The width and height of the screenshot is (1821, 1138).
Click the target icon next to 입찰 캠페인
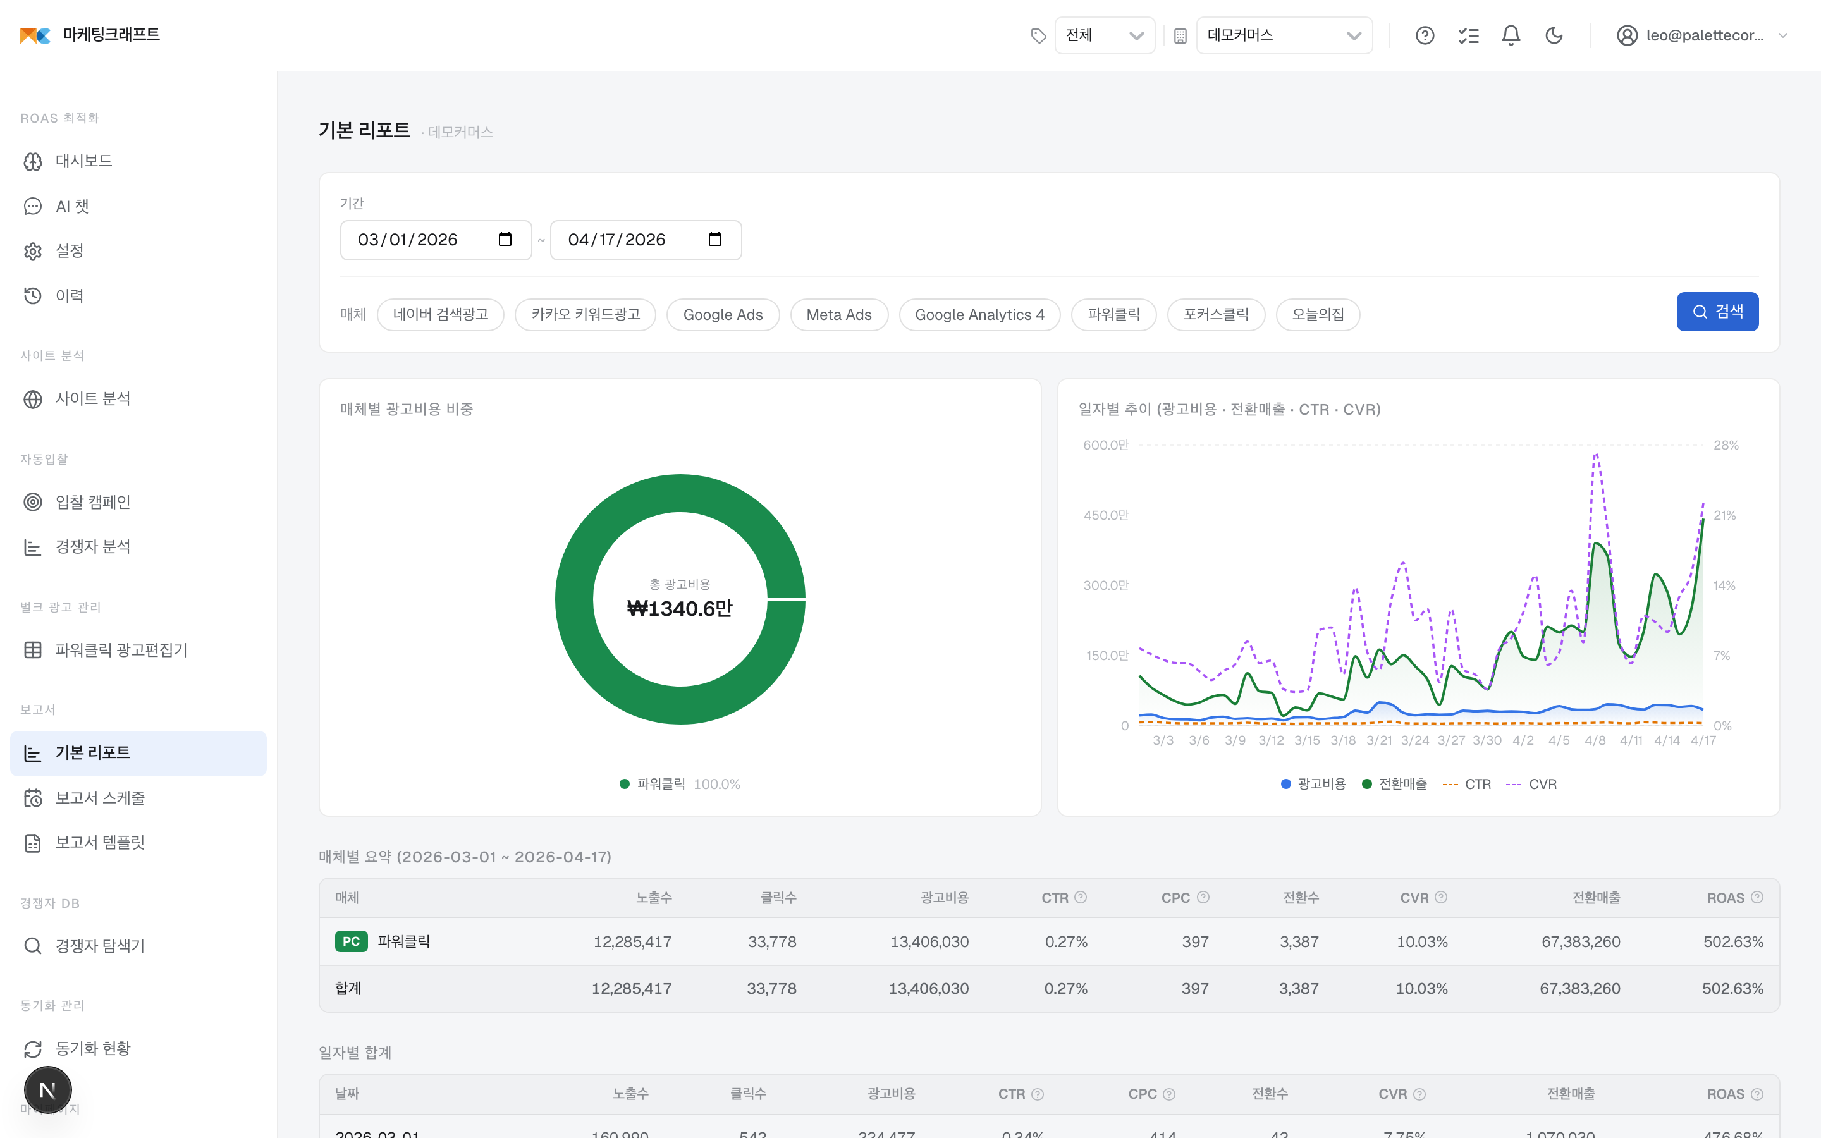click(x=32, y=502)
